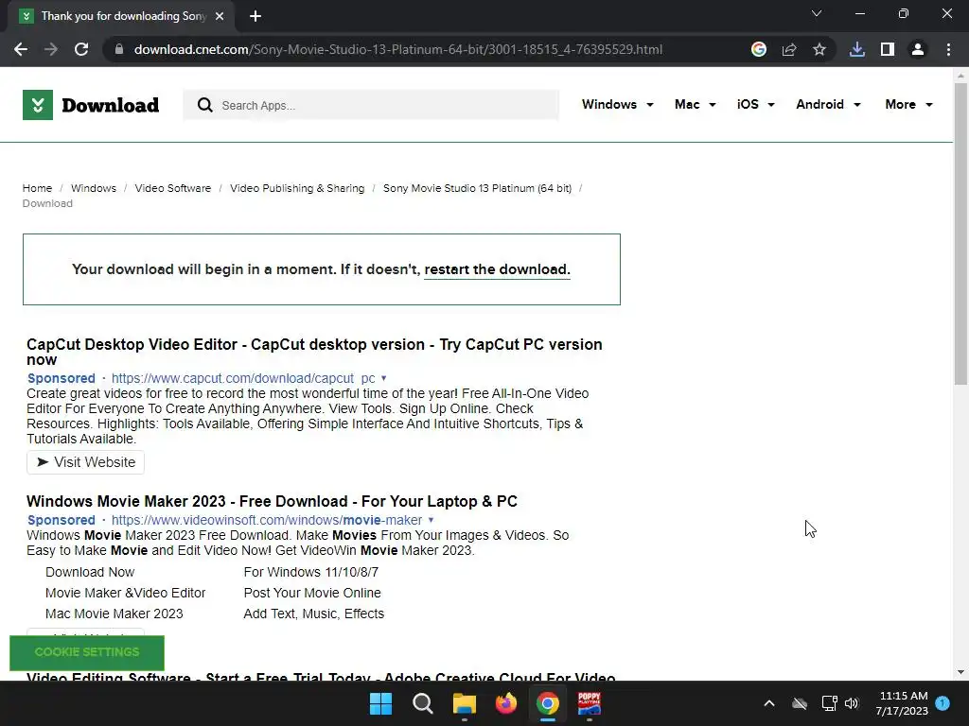The width and height of the screenshot is (969, 726).
Task: Open Chrome three-dot menu
Action: pos(948,49)
